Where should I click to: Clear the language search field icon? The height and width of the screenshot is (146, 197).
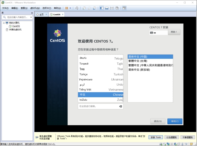point(120,106)
